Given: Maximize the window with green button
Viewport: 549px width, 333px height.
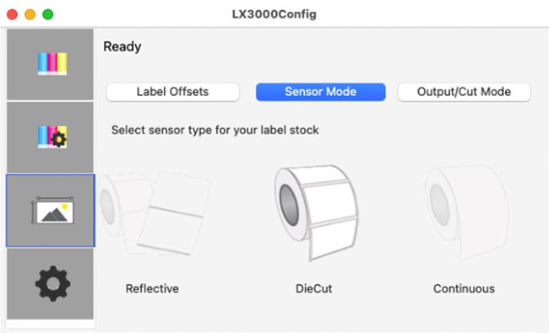Looking at the screenshot, I should point(48,14).
